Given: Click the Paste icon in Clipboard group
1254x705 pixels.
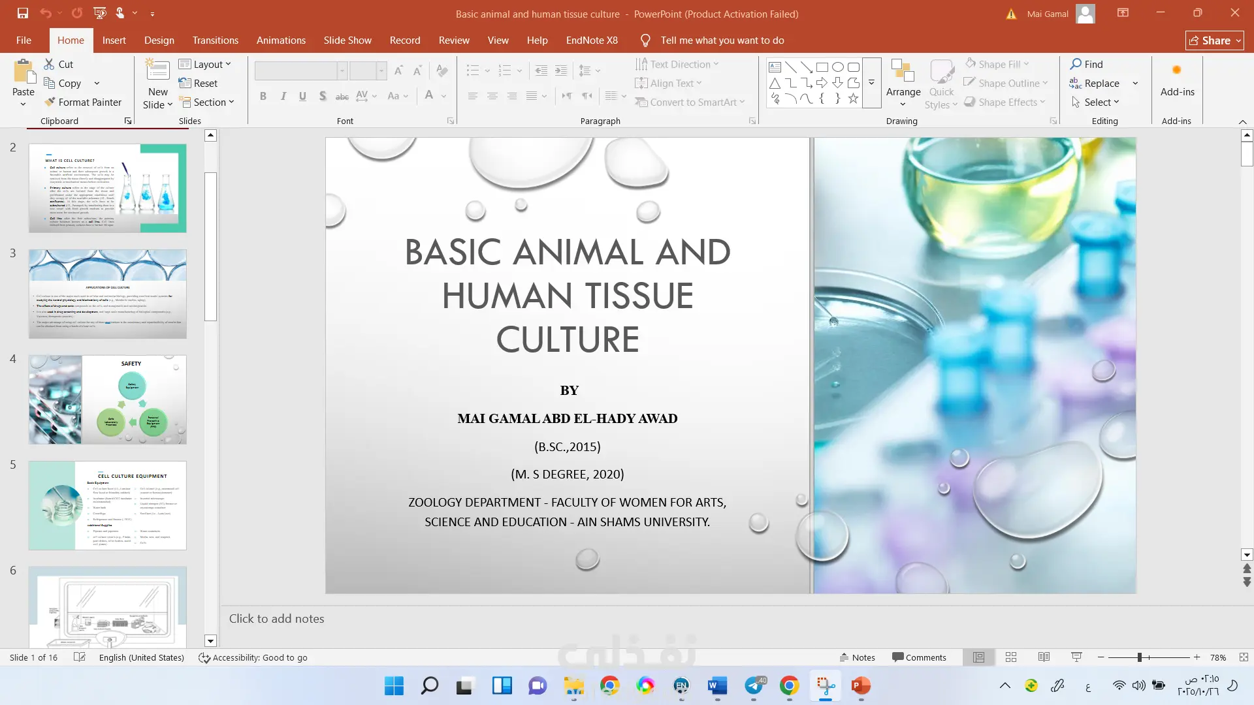Looking at the screenshot, I should point(24,72).
